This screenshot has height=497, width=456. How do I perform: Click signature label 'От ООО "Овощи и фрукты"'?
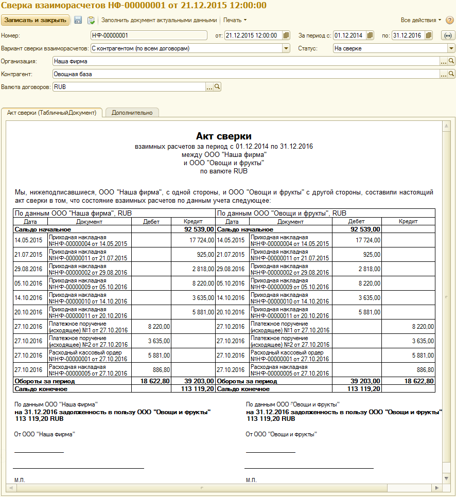(x=282, y=434)
